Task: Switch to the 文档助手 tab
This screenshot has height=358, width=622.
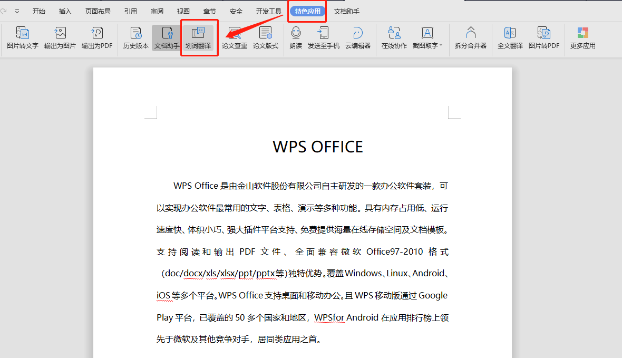Action: (347, 12)
